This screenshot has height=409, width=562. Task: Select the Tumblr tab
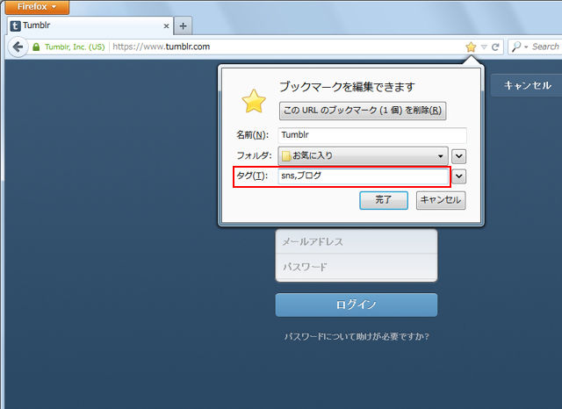click(x=90, y=25)
